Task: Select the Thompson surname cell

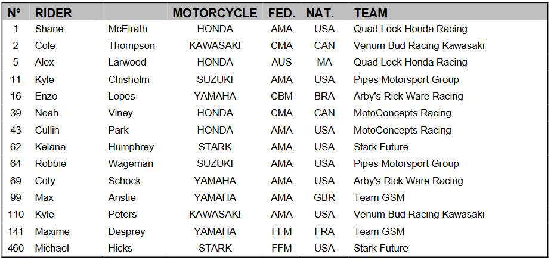Action: [131, 45]
